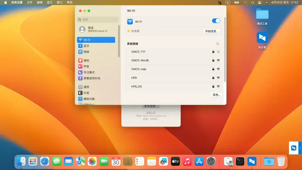Viewport: 302px width, 170px height.
Task: Open Safari from the Dock
Action: 45,161
